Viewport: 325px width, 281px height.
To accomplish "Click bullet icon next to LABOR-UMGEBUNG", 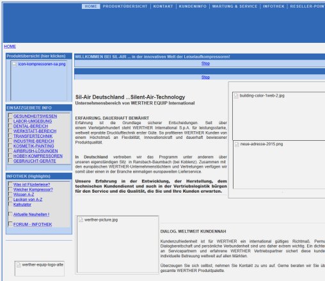I will tap(10, 120).
